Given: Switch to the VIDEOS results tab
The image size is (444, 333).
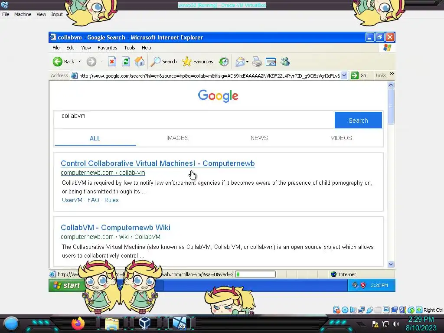Looking at the screenshot, I should (x=341, y=138).
